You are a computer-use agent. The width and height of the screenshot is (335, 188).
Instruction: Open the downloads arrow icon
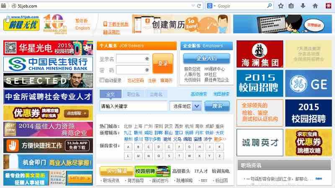pyautogui.click(x=303, y=6)
